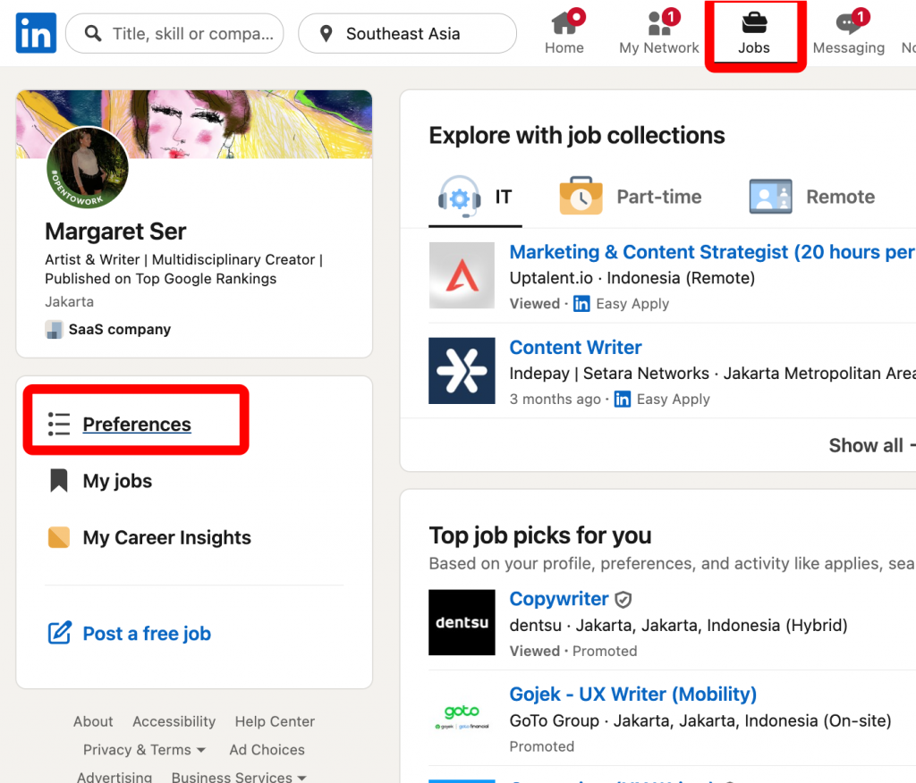Image resolution: width=916 pixels, height=783 pixels.
Task: Click the Post a free job pencil icon
Action: click(58, 633)
